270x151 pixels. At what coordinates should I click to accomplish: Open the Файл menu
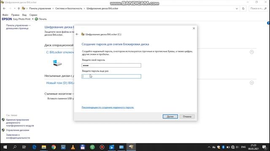pyautogui.click(x=5, y=15)
